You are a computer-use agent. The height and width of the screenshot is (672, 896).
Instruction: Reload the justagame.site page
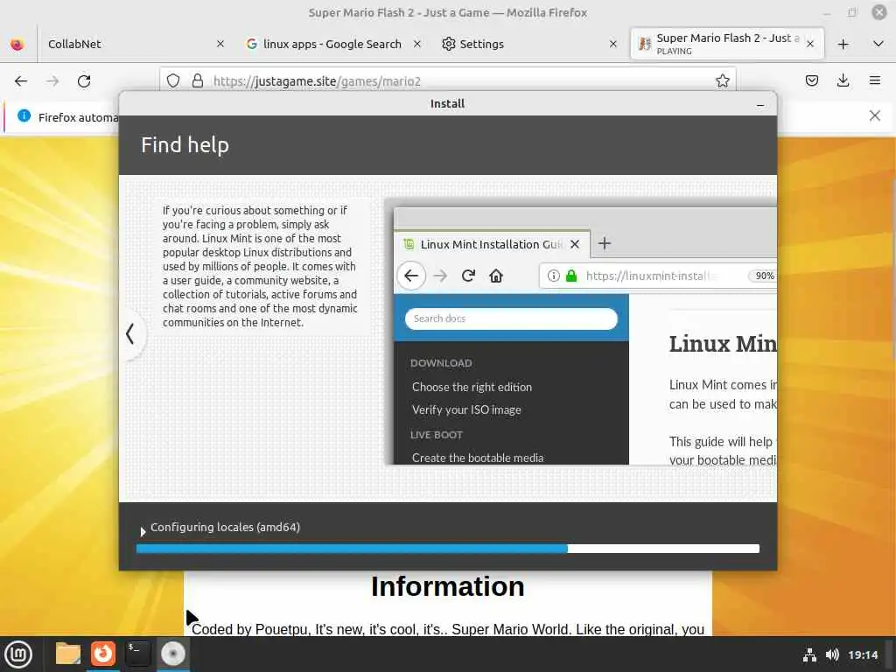[84, 81]
